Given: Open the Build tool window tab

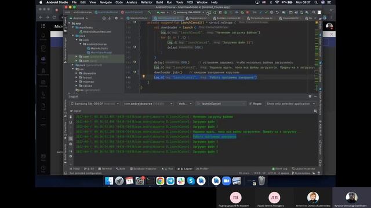Looking at the screenshot, I should (121, 169).
